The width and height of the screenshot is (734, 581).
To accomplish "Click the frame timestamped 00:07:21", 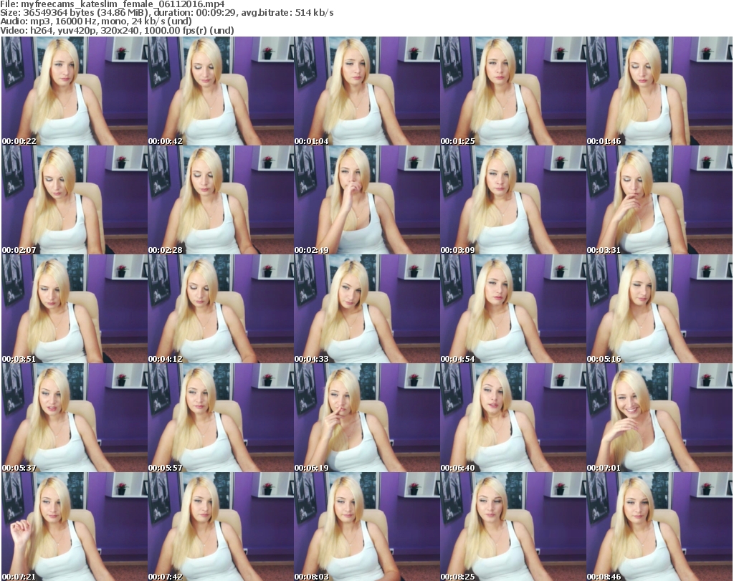I will (x=74, y=526).
